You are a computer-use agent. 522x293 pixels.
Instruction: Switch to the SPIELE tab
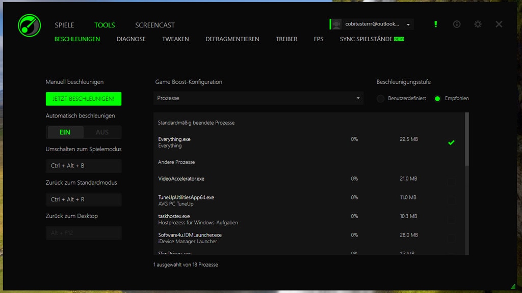[x=64, y=25]
